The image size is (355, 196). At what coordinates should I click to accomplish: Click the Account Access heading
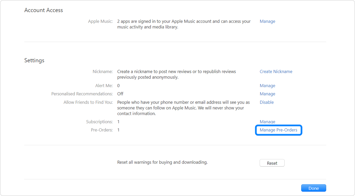click(x=43, y=10)
